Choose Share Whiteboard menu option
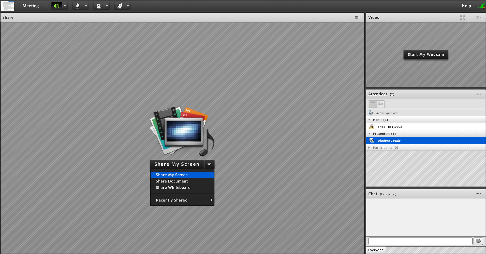The width and height of the screenshot is (486, 254). click(182, 188)
